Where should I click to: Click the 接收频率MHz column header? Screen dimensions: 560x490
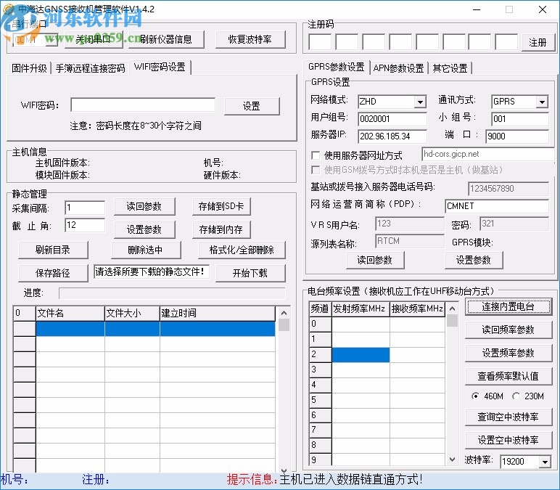tap(417, 309)
